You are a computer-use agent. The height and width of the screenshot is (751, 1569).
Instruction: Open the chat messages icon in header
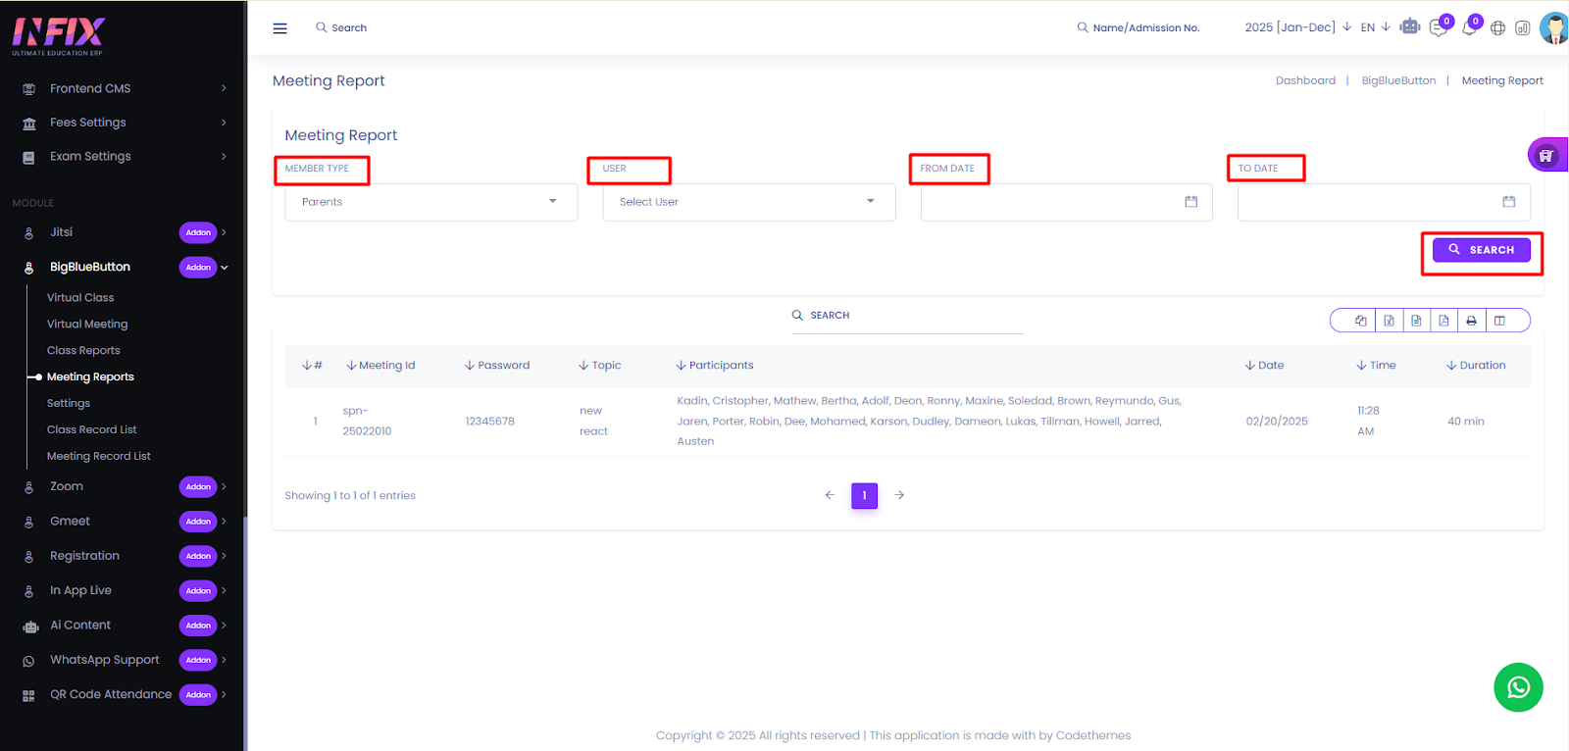[x=1439, y=27]
